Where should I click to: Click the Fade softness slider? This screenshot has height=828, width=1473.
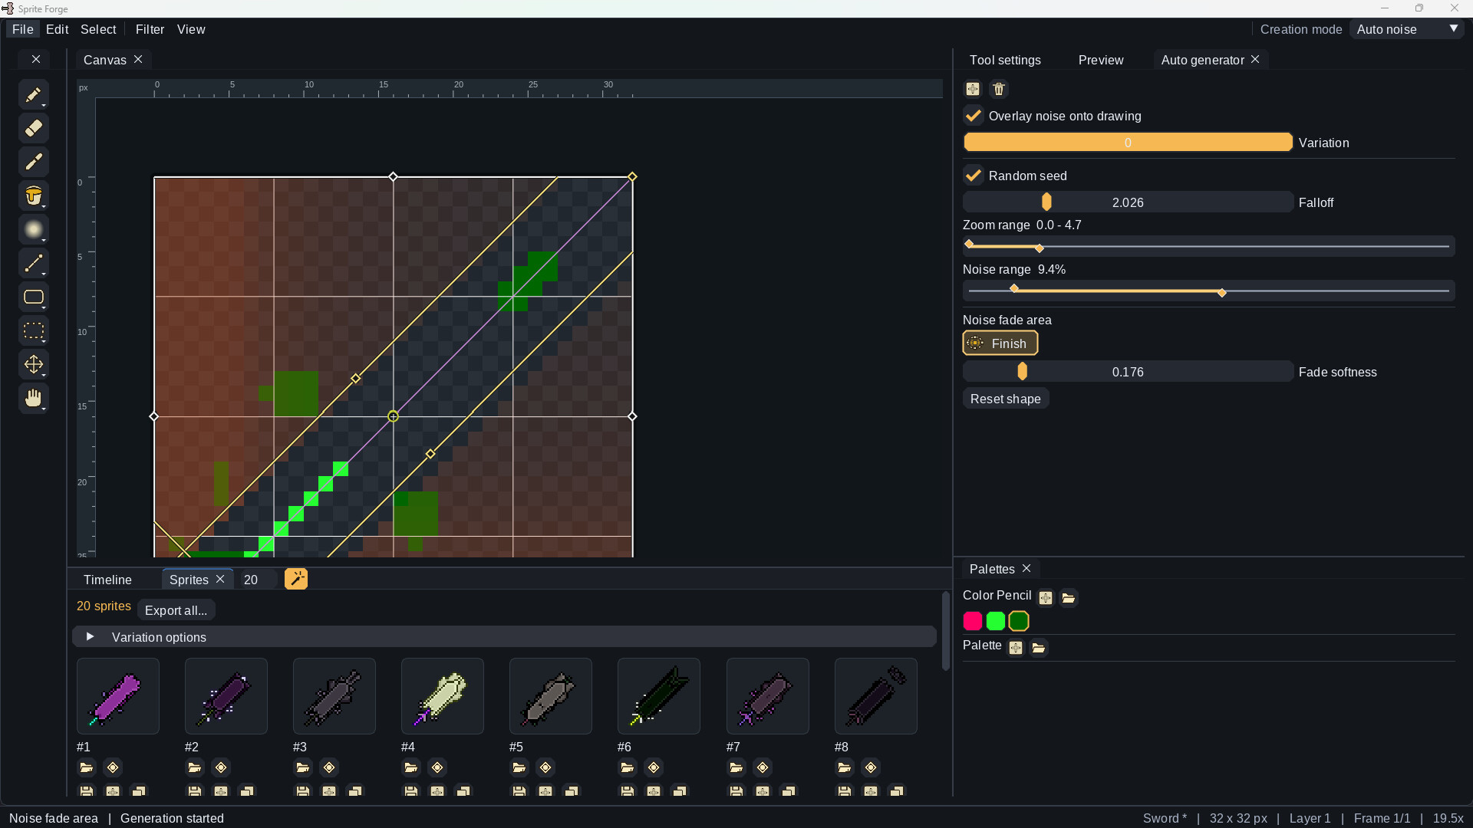[x=1128, y=372]
